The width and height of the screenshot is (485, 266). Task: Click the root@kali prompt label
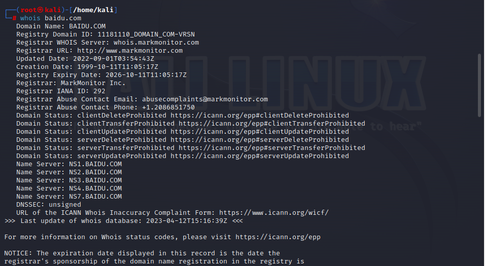(40, 10)
